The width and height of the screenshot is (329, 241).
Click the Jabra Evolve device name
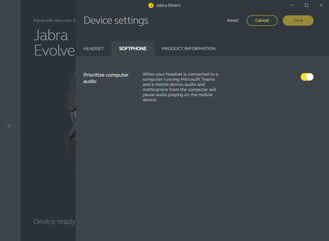(55, 43)
